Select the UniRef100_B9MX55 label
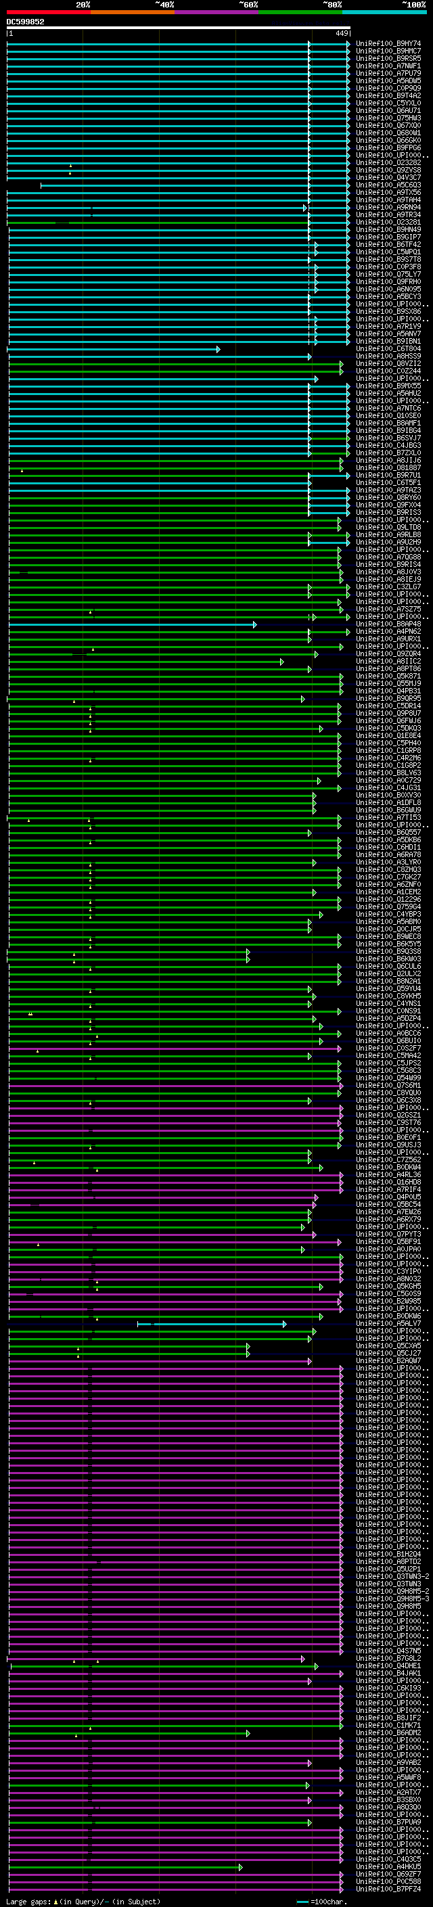The width and height of the screenshot is (433, 1907). [x=388, y=386]
